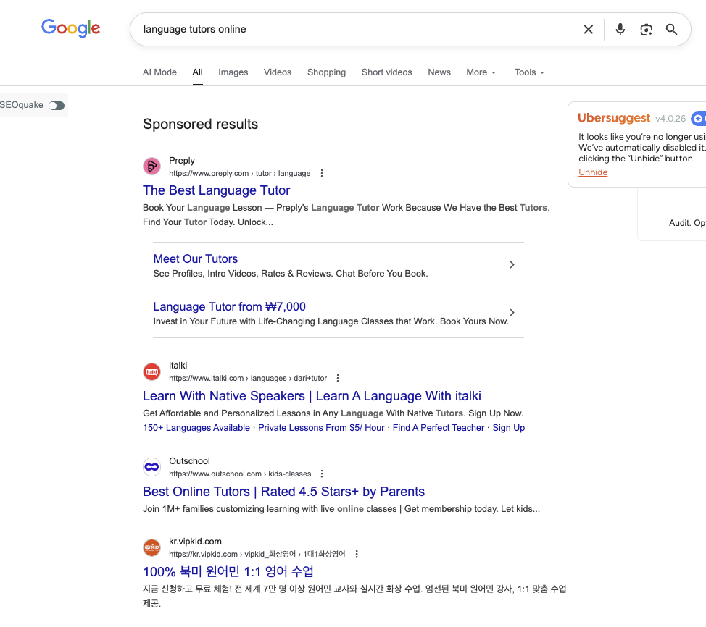This screenshot has width=706, height=627.
Task: Click italki Sign Up link
Action: [509, 428]
